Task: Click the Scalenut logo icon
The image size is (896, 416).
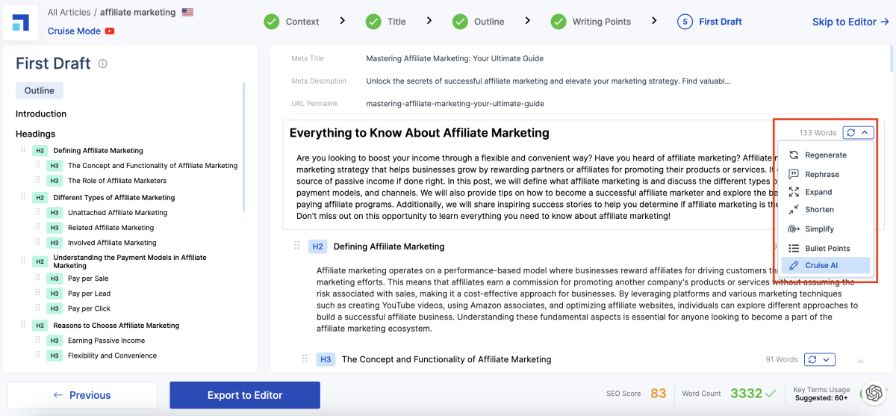Action: tap(21, 22)
